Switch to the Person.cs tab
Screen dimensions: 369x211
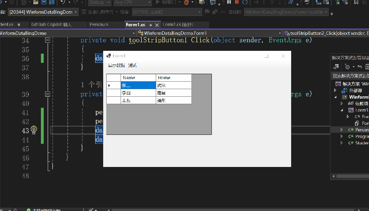tap(99, 25)
